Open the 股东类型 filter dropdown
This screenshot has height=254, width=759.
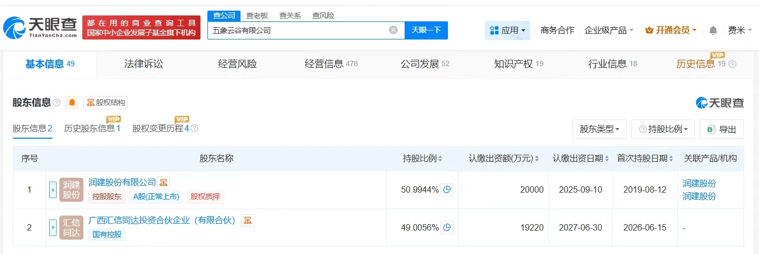599,129
